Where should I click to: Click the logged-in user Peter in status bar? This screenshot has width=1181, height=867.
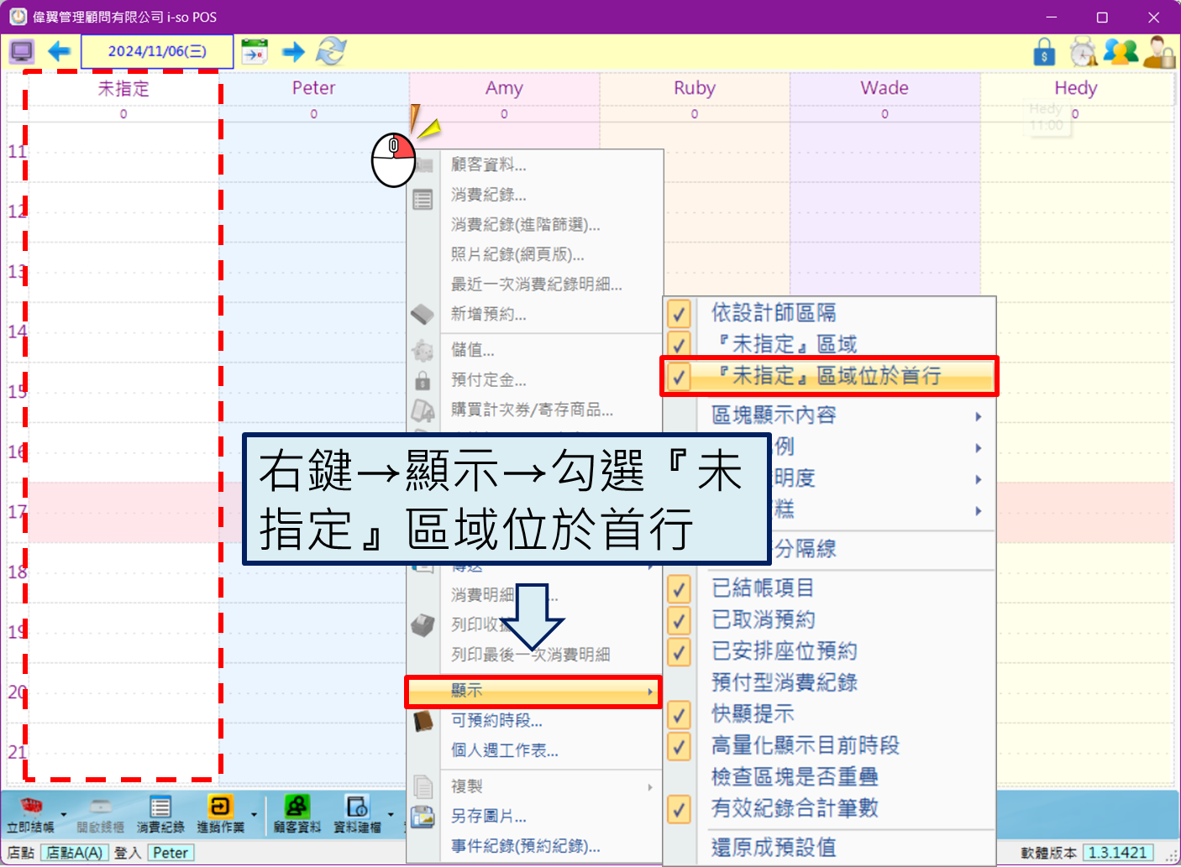[x=171, y=853]
